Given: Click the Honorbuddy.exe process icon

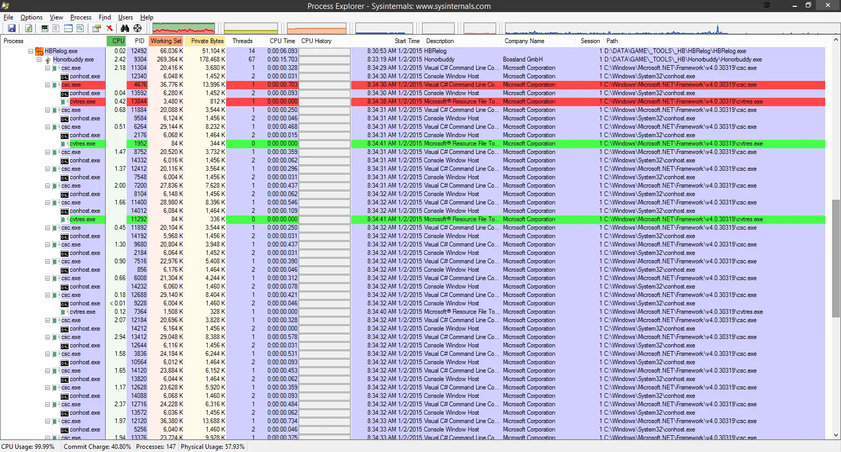Looking at the screenshot, I should point(48,60).
